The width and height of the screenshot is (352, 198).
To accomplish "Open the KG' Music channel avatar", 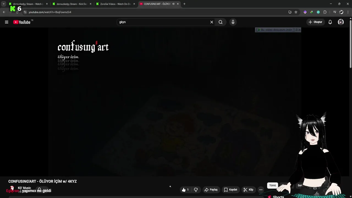I will (12, 189).
